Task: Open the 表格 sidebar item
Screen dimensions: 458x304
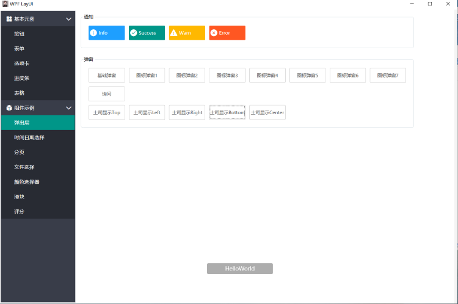Action: pyautogui.click(x=38, y=93)
